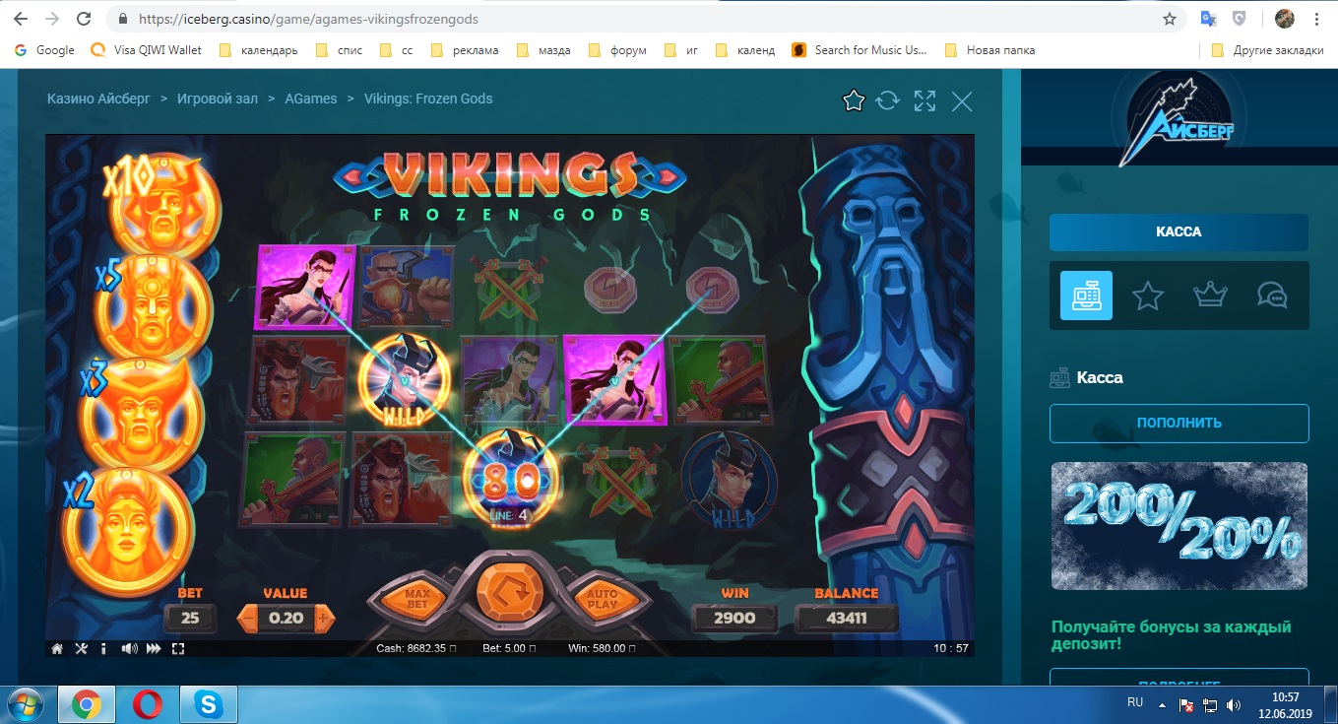This screenshot has height=724, width=1338.
Task: Bookmark this page with the address bar star
Action: 1169,19
